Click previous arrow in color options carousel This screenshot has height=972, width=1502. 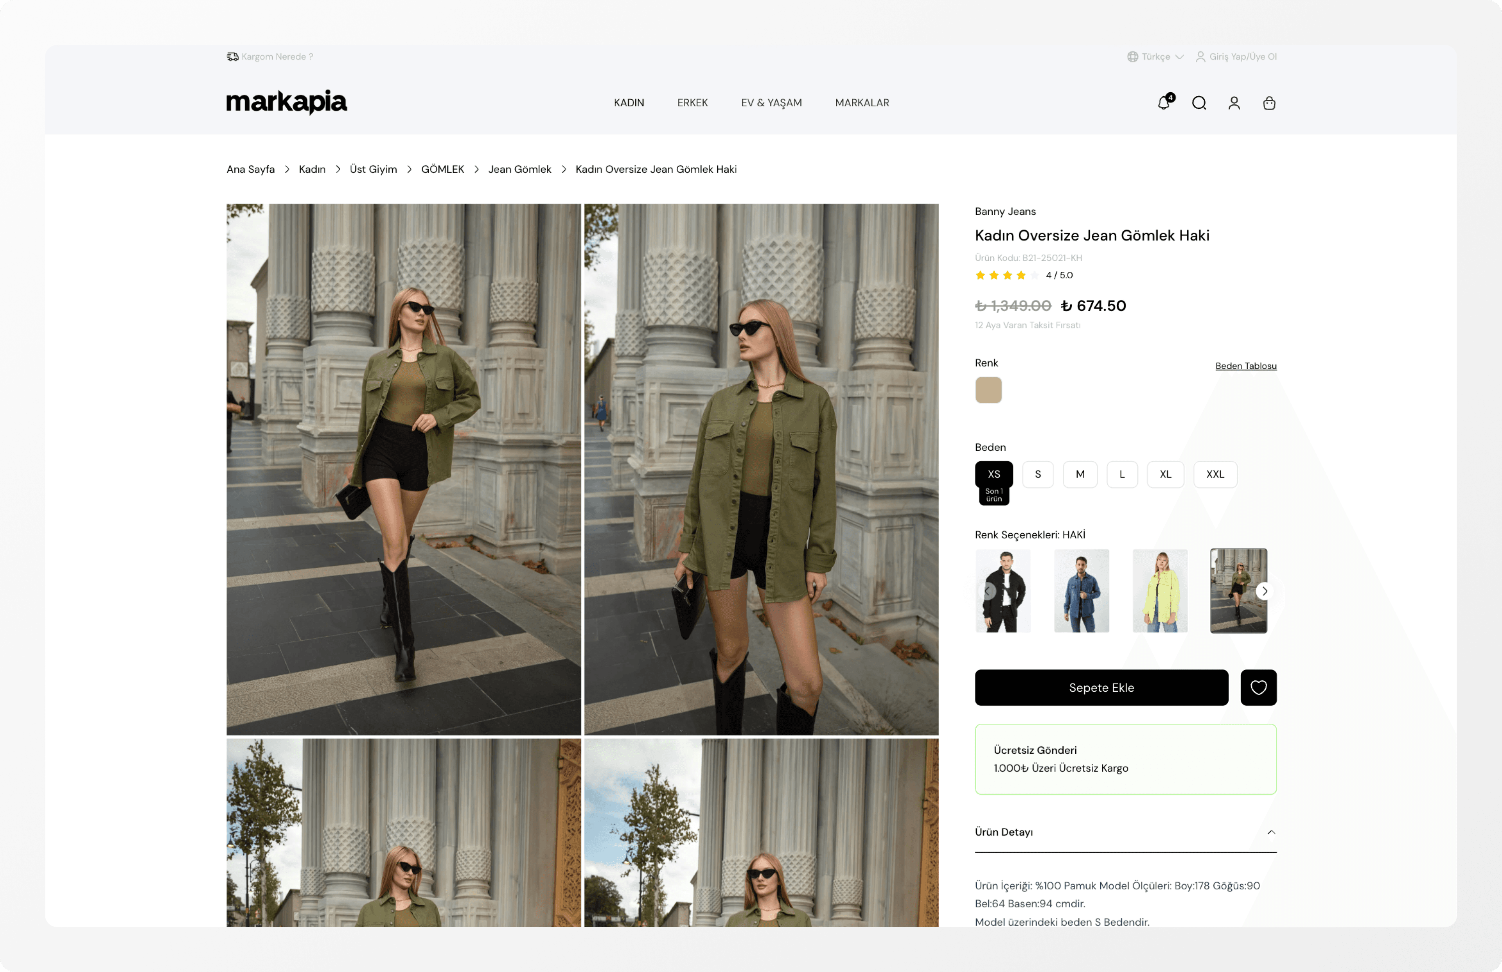(988, 591)
